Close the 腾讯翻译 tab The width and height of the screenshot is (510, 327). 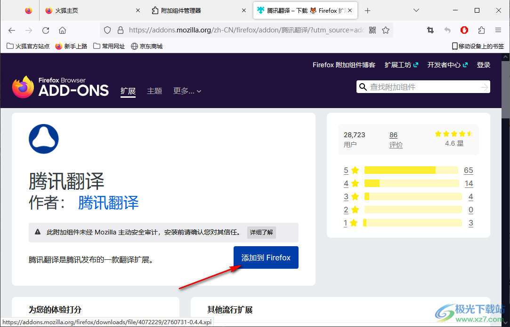pyautogui.click(x=350, y=10)
